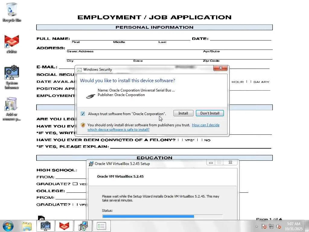Click 'Oracle VM VirtualBox 5.2.45' setup heading
This screenshot has width=309, height=232.
(x=120, y=176)
